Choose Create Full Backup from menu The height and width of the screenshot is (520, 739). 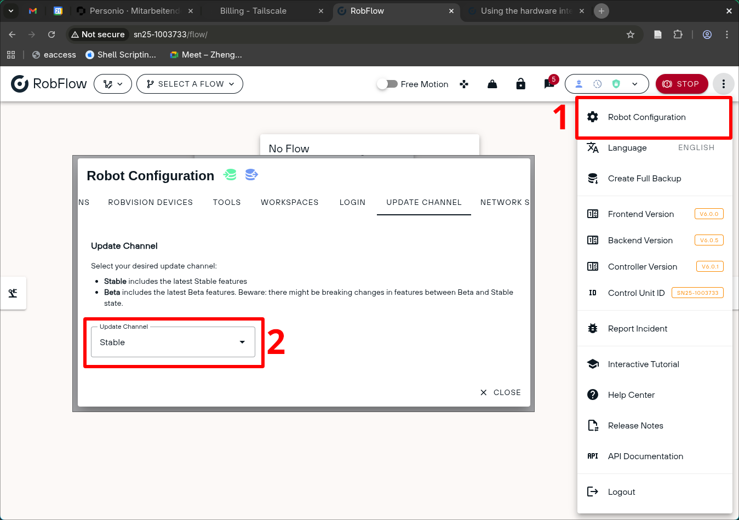click(x=644, y=179)
